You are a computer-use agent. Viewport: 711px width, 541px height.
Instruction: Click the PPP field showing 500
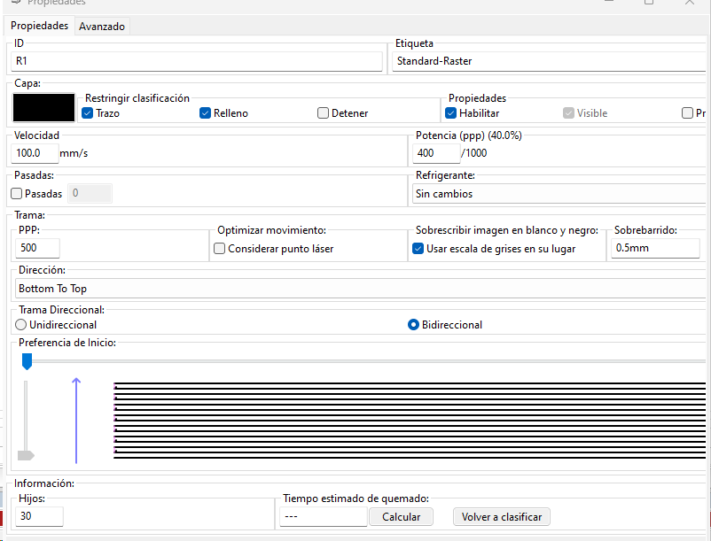click(37, 248)
